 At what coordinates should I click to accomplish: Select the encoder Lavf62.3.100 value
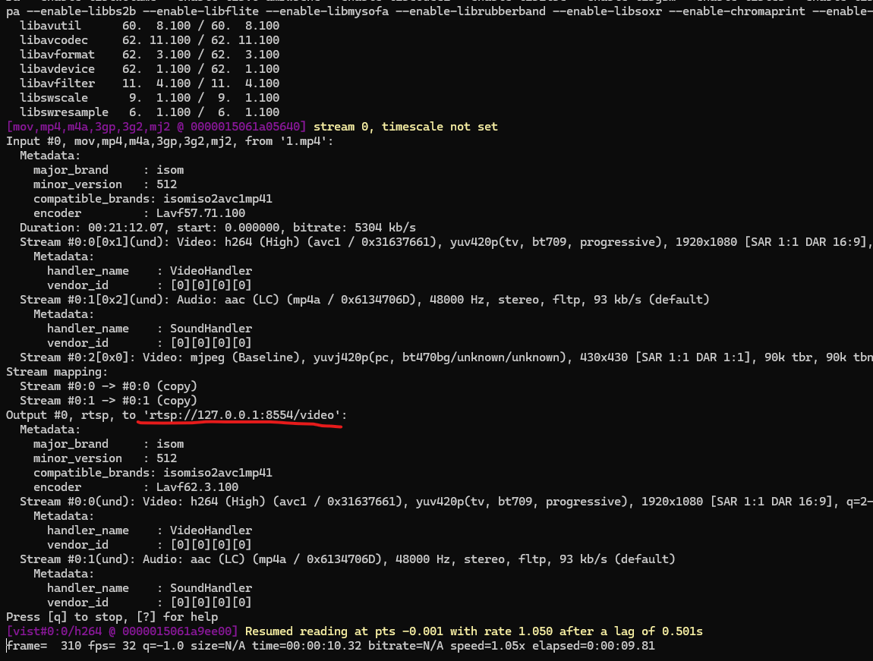[197, 487]
